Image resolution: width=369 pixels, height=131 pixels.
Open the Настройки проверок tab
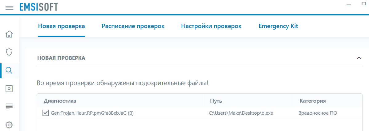click(x=211, y=26)
